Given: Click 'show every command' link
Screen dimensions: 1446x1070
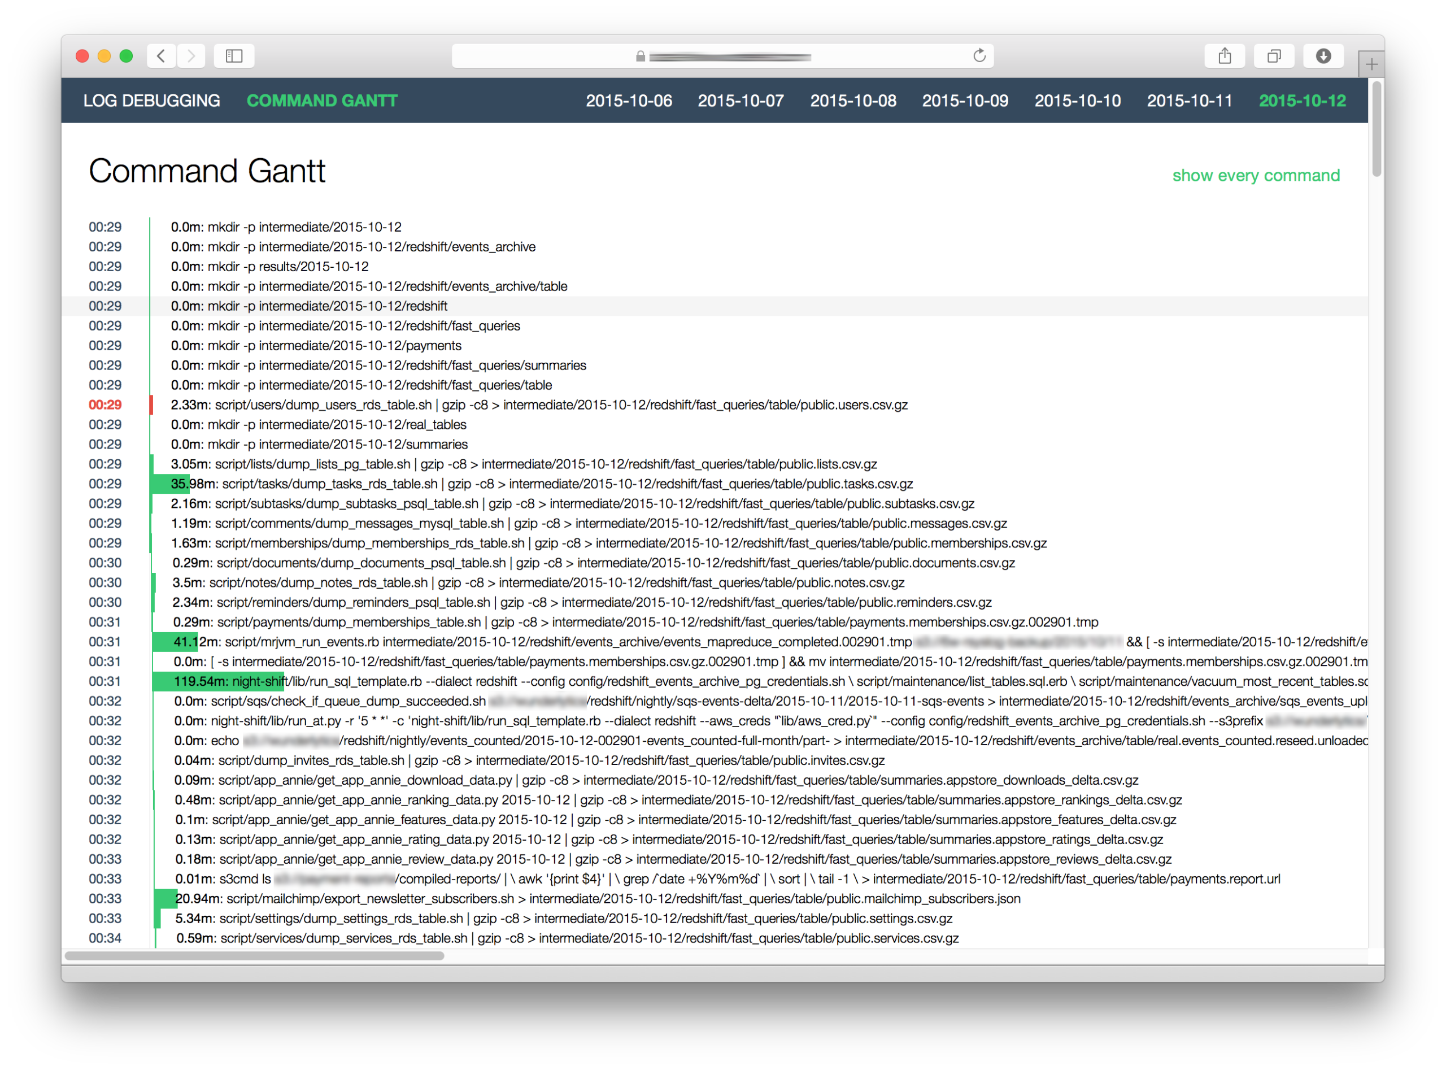Looking at the screenshot, I should click(1256, 176).
